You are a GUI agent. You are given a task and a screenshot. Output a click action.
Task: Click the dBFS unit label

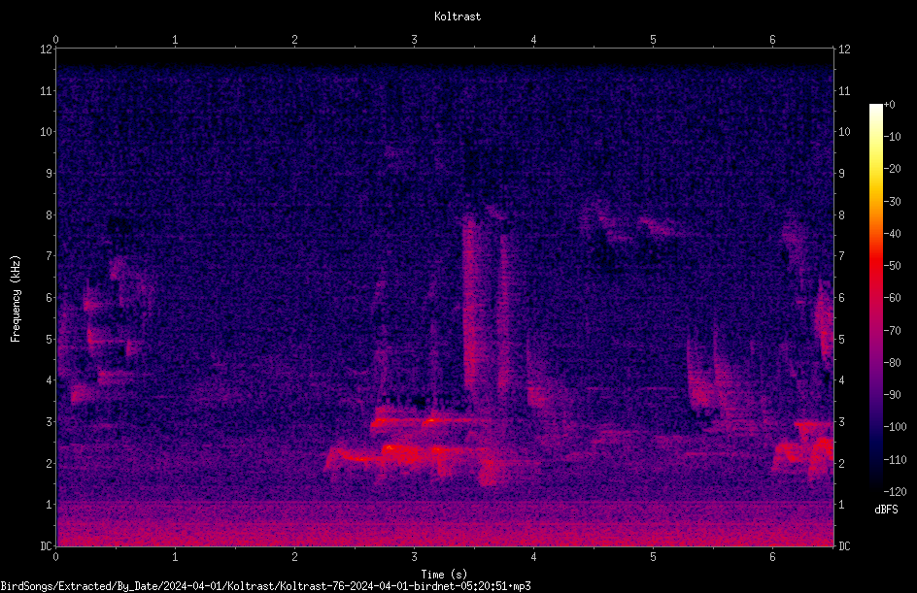point(886,510)
